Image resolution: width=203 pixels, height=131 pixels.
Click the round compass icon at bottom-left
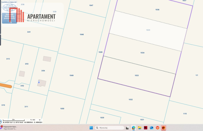pos(1,122)
